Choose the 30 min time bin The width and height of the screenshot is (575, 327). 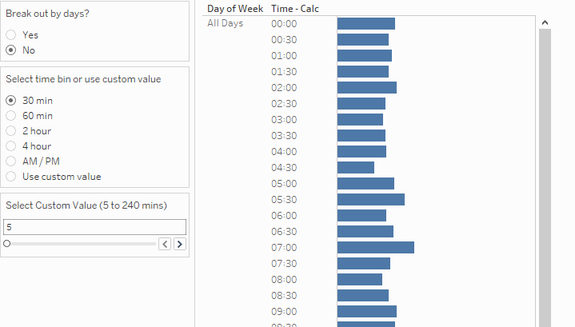tap(11, 101)
